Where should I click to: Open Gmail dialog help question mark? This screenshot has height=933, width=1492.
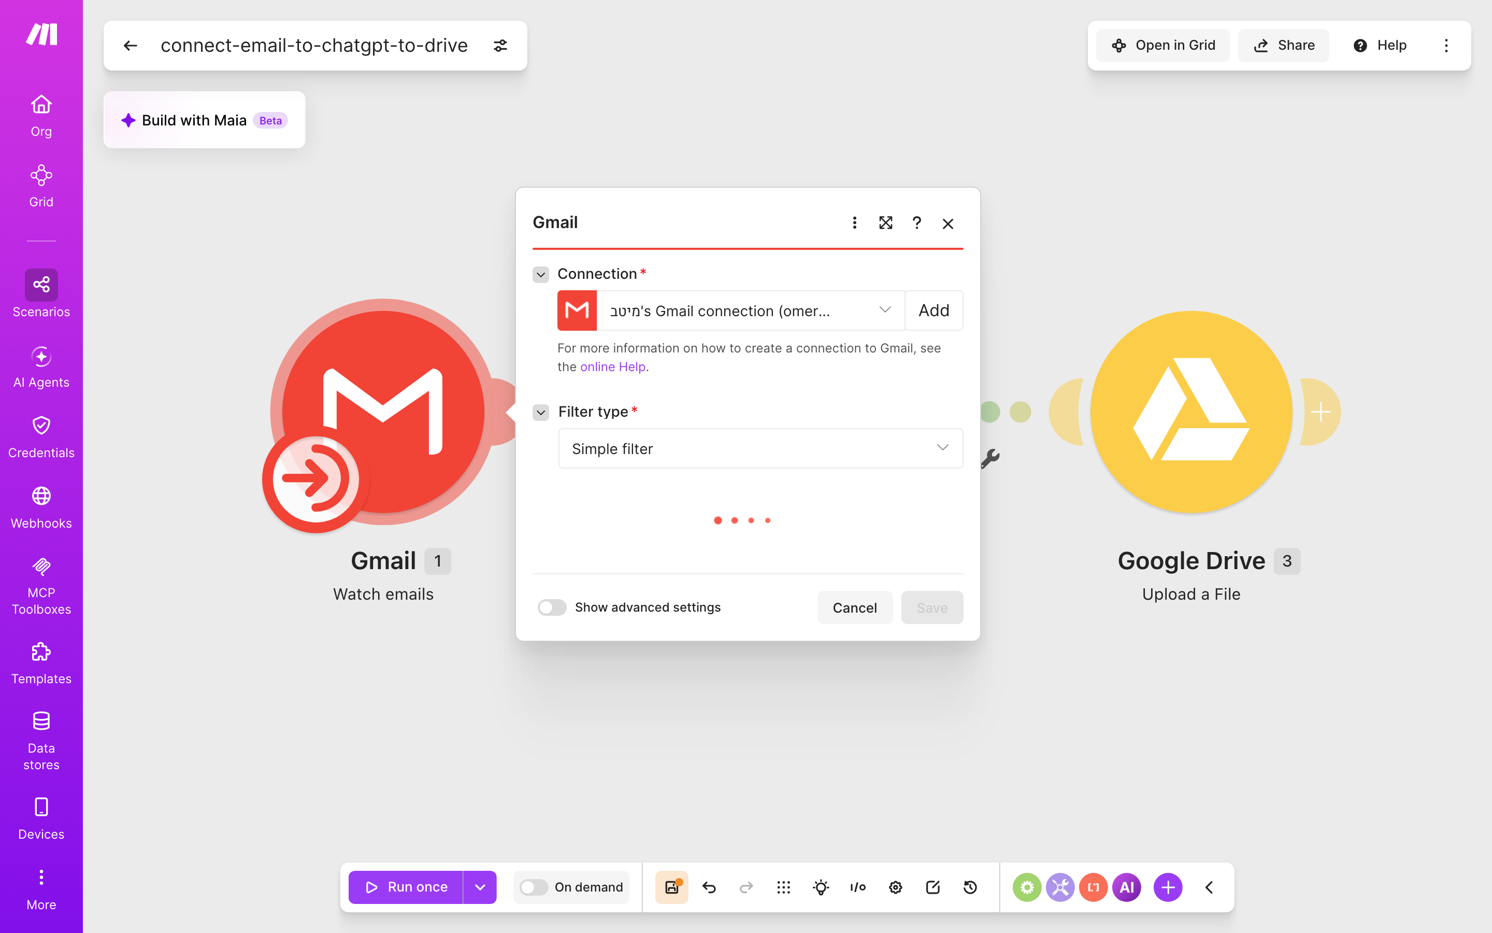coord(917,223)
